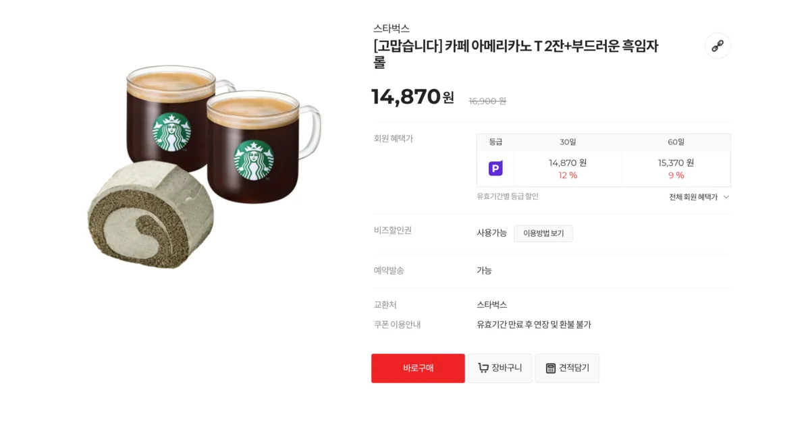Click the crossed-out 16,900원 original price
The height and width of the screenshot is (421, 810).
tap(486, 101)
